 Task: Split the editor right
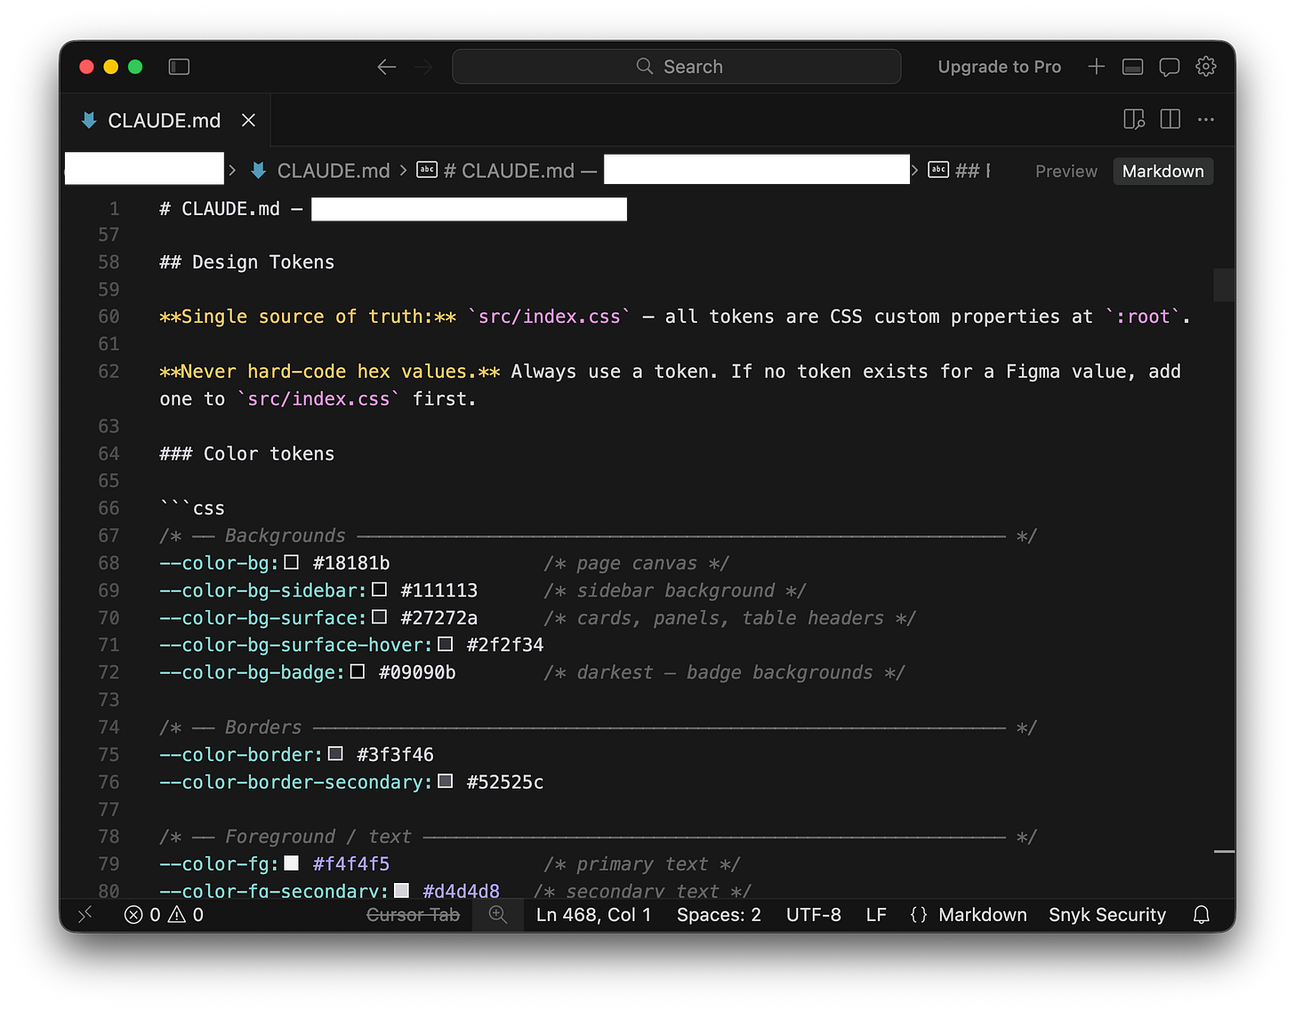pyautogui.click(x=1170, y=119)
